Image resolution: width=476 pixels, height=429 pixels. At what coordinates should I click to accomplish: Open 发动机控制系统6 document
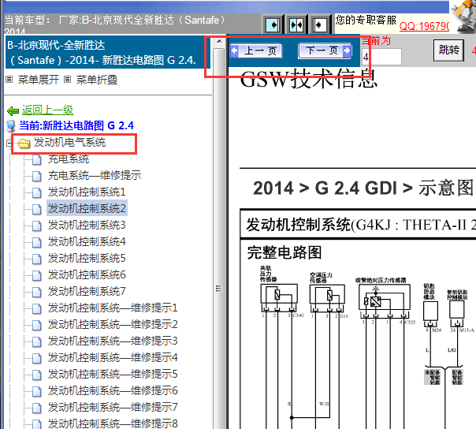tap(87, 275)
